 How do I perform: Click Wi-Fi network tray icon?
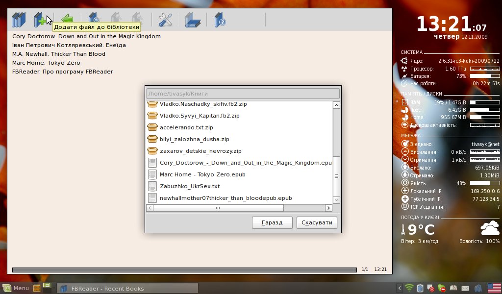point(409,288)
